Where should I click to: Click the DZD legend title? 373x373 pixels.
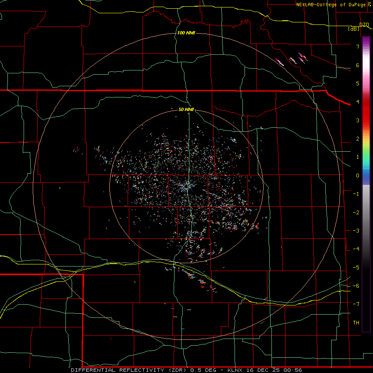tap(364, 24)
